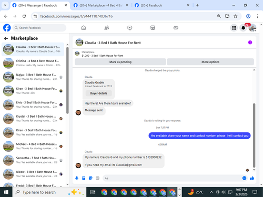Click the Search Facebook field
263x197 pixels.
[39, 28]
